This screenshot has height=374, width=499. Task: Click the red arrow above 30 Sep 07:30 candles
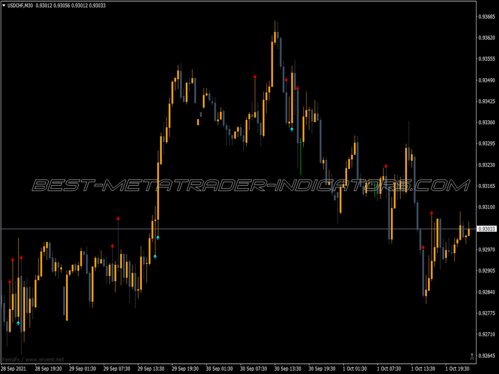point(255,76)
